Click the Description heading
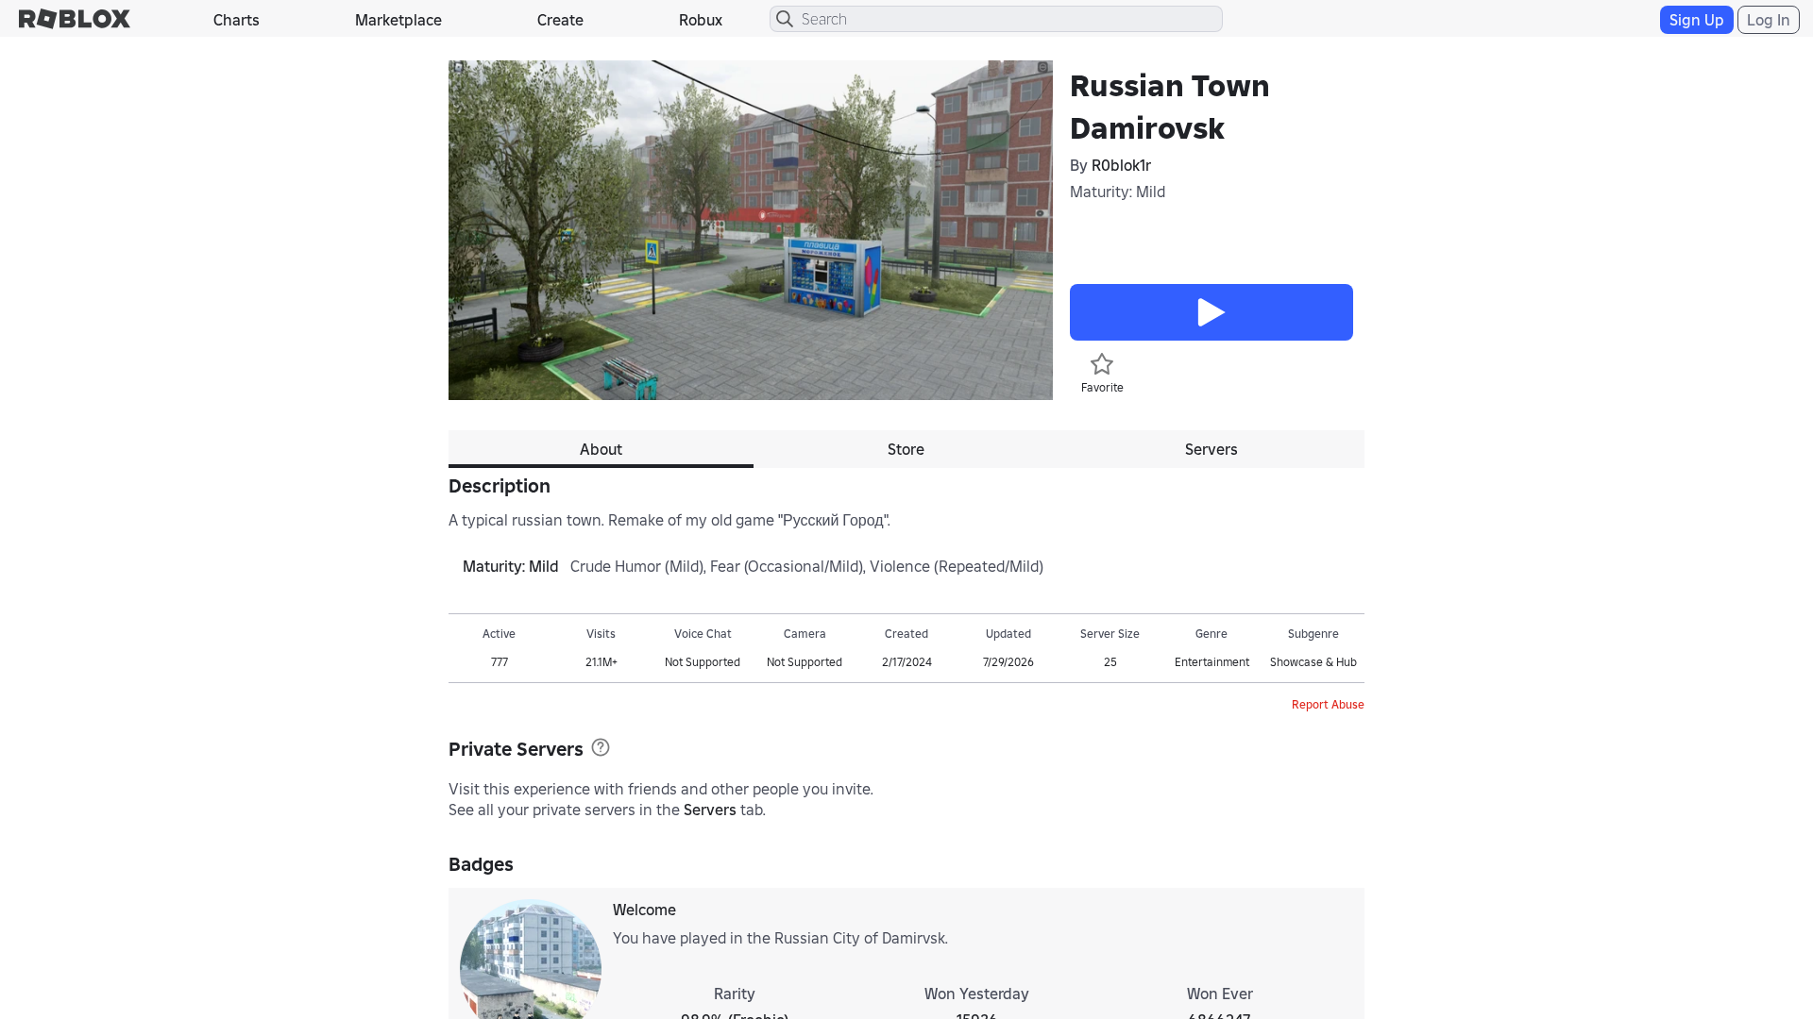 coord(500,486)
